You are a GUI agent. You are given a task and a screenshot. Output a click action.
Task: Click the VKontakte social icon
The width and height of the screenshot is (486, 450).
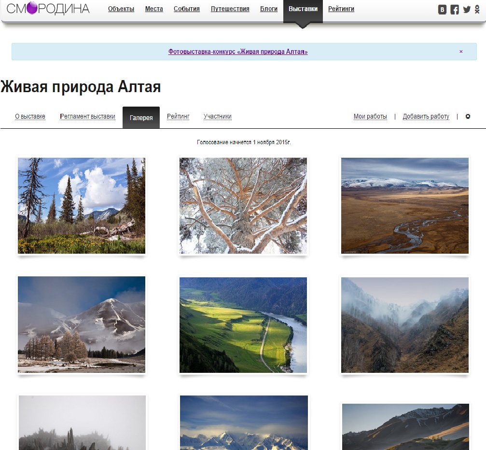coord(442,10)
